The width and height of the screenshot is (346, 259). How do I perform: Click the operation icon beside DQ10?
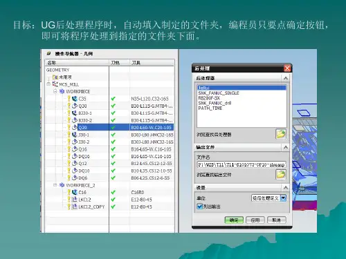click(75, 171)
